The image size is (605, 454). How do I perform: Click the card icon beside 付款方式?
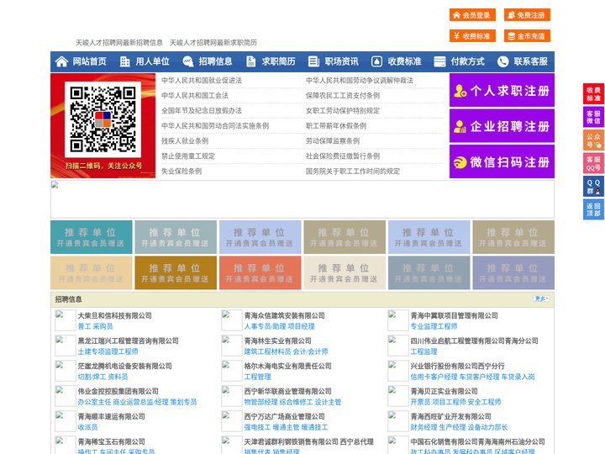[x=439, y=61]
